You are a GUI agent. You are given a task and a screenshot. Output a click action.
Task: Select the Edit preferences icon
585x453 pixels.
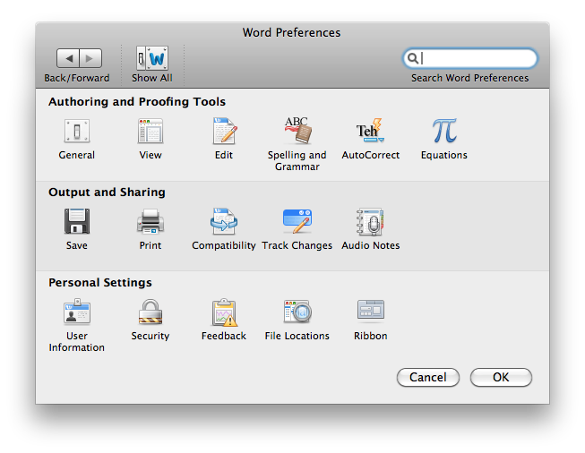point(224,132)
